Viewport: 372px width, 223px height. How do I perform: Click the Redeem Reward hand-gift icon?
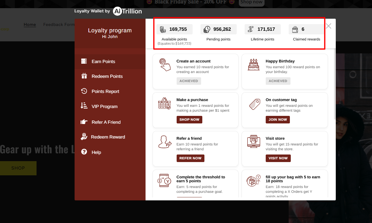84,137
